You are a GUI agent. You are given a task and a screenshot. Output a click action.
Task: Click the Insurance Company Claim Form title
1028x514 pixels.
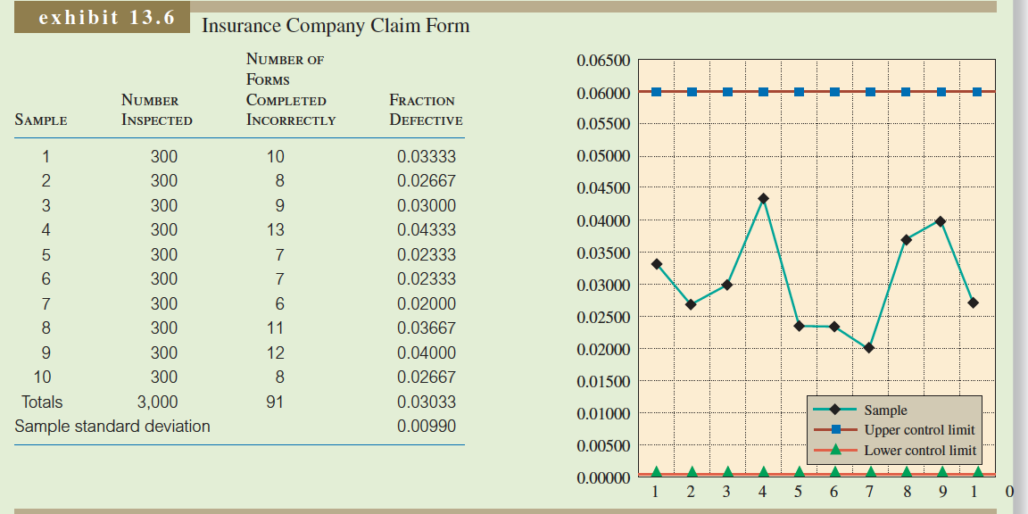pyautogui.click(x=335, y=26)
